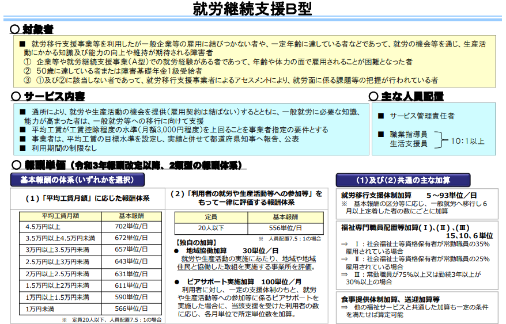Click the ※ 定員20人以下 footnote

[112, 320]
